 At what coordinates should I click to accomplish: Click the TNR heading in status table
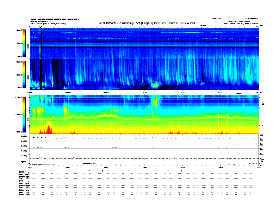click(x=20, y=189)
